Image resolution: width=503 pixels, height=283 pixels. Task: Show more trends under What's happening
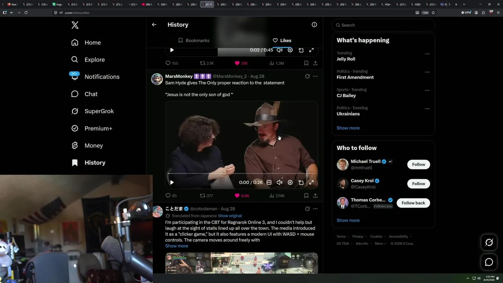(348, 128)
